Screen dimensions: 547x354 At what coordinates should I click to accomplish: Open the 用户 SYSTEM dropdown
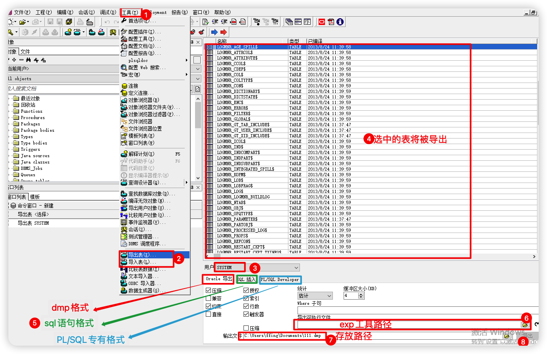[296, 267]
